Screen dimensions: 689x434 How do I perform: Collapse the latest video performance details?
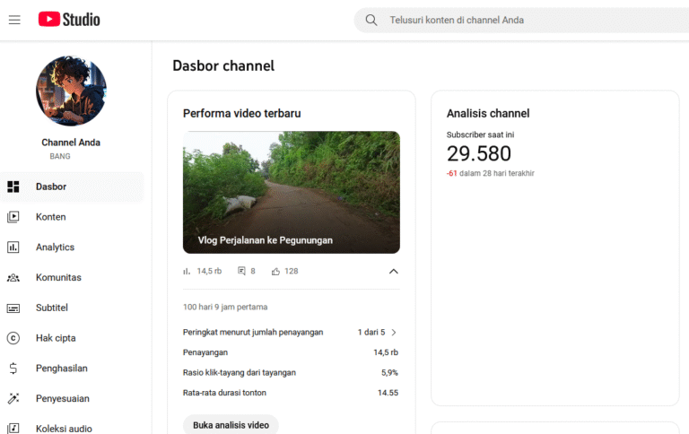tap(393, 271)
